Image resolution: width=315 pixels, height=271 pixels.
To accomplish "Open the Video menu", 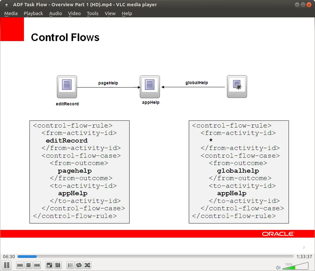I will (74, 13).
